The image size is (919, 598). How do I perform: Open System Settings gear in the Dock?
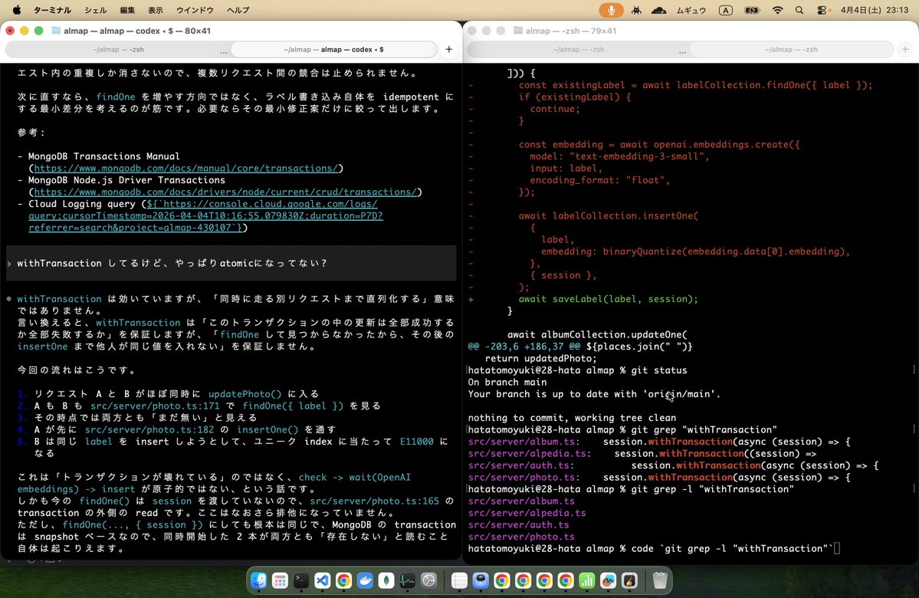(x=428, y=580)
